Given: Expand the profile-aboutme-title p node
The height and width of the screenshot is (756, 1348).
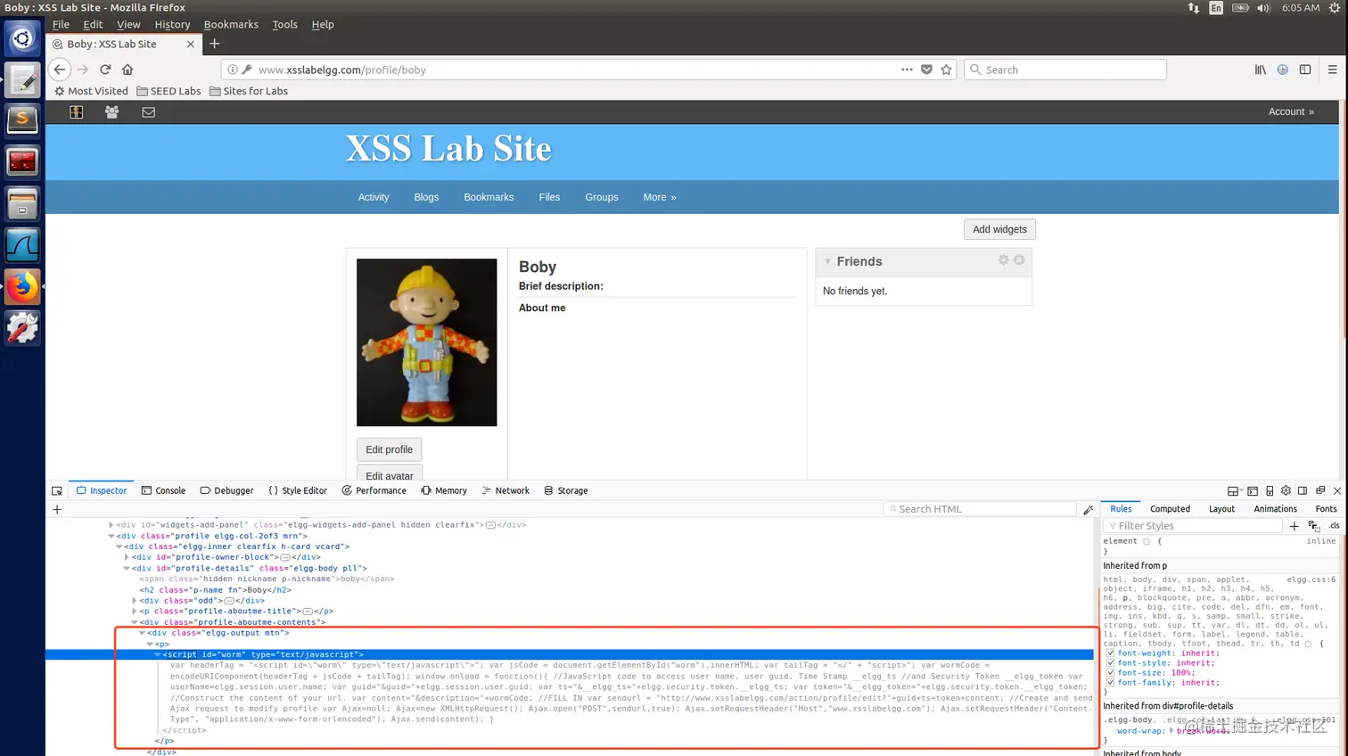Looking at the screenshot, I should coord(134,612).
